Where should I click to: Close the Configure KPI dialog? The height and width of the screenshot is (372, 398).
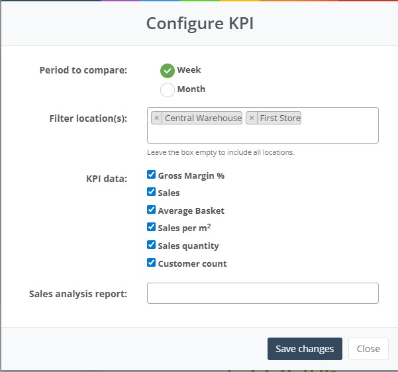pyautogui.click(x=368, y=349)
